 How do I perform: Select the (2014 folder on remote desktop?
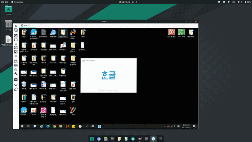73,47
